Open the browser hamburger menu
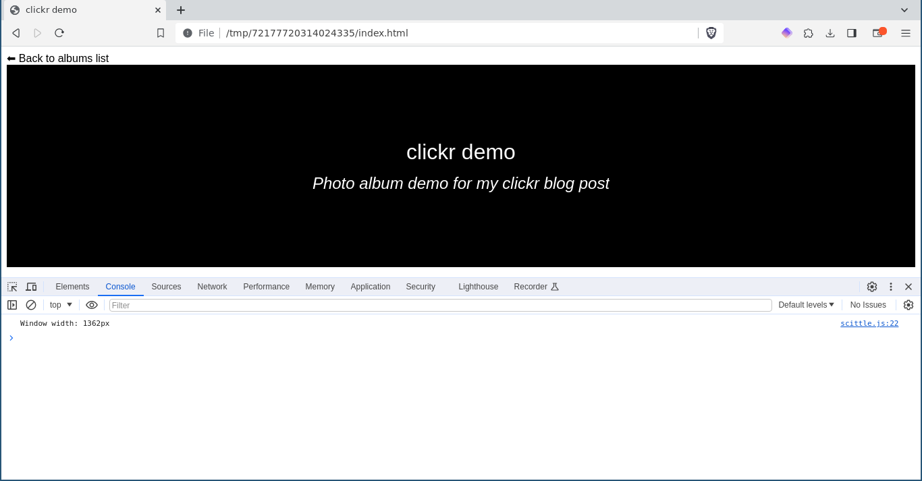 click(906, 33)
